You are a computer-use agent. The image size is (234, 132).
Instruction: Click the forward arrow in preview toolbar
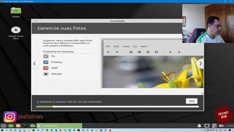117,52
